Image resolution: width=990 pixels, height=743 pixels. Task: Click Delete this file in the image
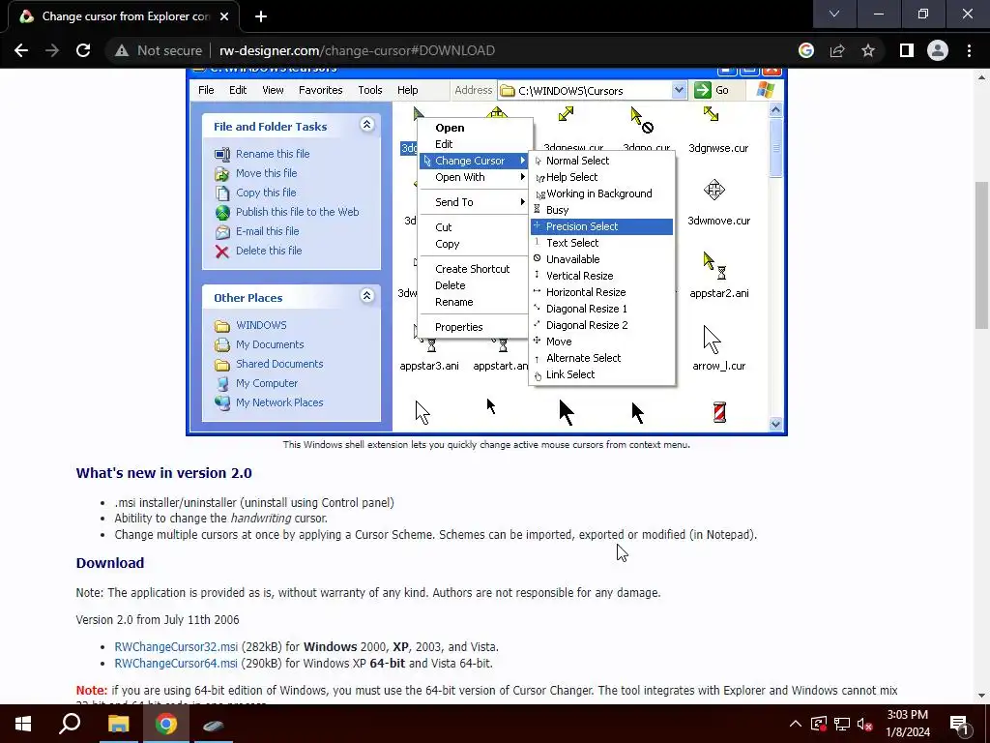point(269,251)
